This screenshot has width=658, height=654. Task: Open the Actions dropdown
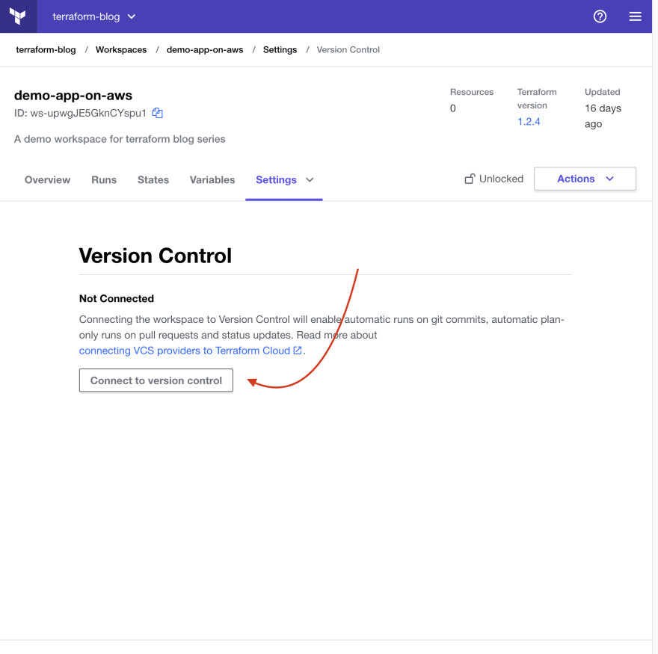click(x=585, y=179)
